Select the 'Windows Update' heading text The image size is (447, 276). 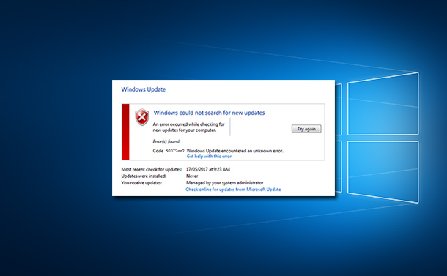coord(144,89)
